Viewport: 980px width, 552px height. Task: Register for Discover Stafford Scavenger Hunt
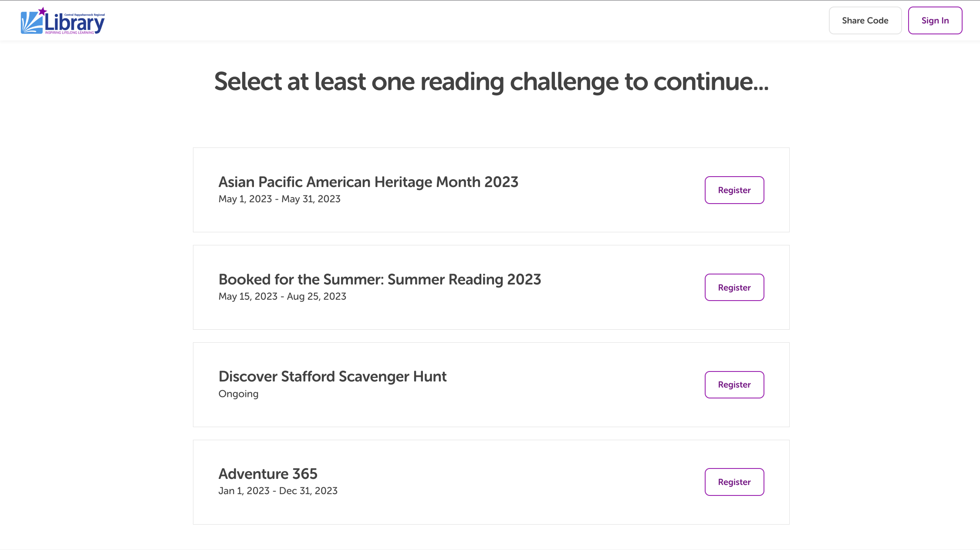pos(734,385)
